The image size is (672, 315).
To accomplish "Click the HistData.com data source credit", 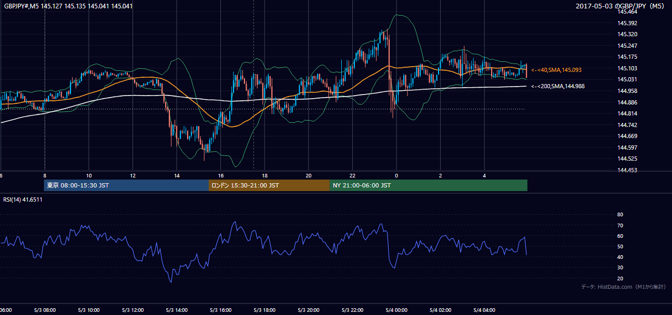I will click(x=624, y=287).
